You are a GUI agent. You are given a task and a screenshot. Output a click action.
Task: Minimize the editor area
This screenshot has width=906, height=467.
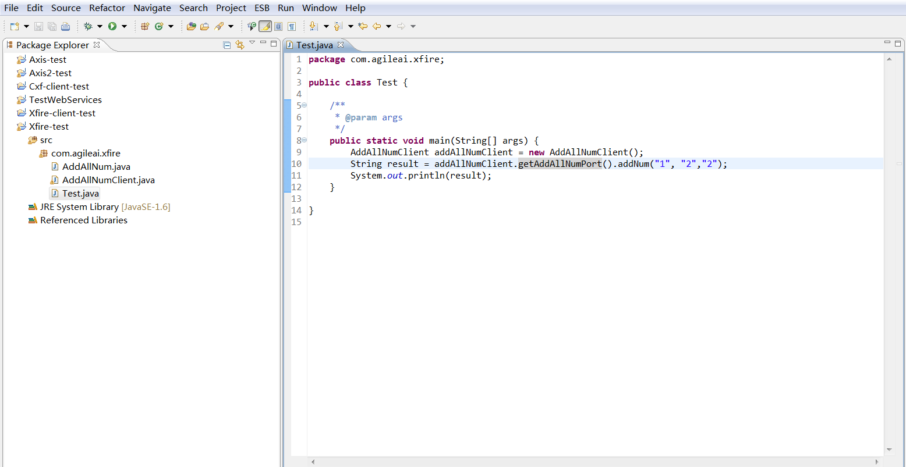887,42
